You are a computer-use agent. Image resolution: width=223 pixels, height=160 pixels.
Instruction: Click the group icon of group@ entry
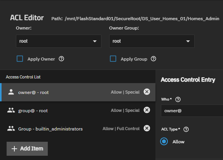(x=11, y=110)
